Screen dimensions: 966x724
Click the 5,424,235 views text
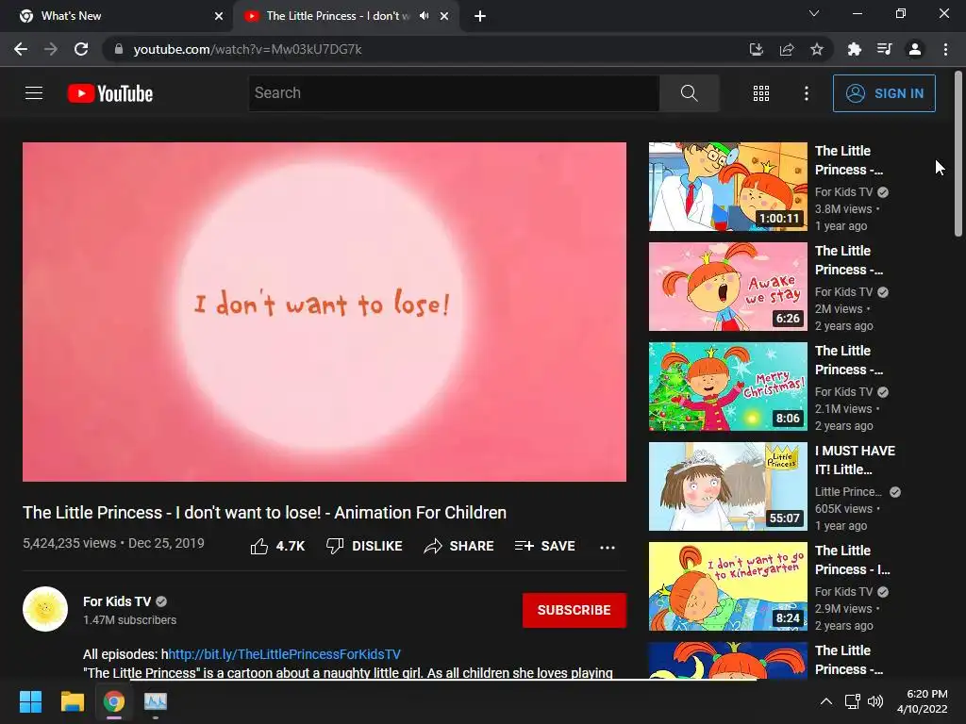point(70,543)
